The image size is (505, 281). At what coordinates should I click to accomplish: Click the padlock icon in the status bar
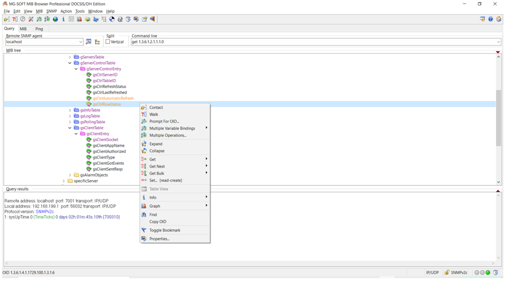(447, 273)
